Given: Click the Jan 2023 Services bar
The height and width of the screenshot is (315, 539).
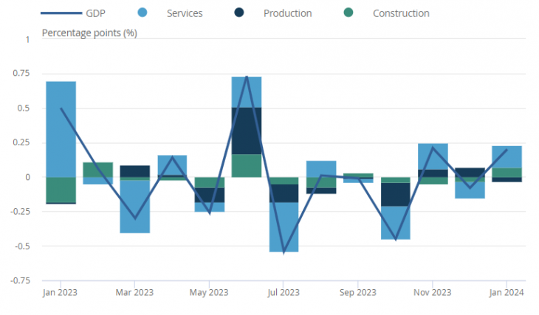Looking at the screenshot, I should pos(61,129).
